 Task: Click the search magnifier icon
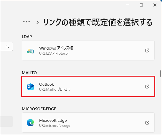[x=7, y=46]
